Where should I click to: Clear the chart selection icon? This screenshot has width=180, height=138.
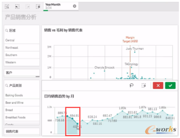coord(144,85)
